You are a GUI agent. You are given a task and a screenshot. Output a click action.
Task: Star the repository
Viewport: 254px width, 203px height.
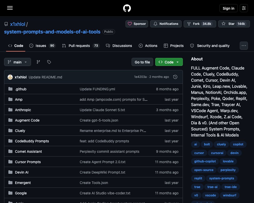tap(234, 24)
